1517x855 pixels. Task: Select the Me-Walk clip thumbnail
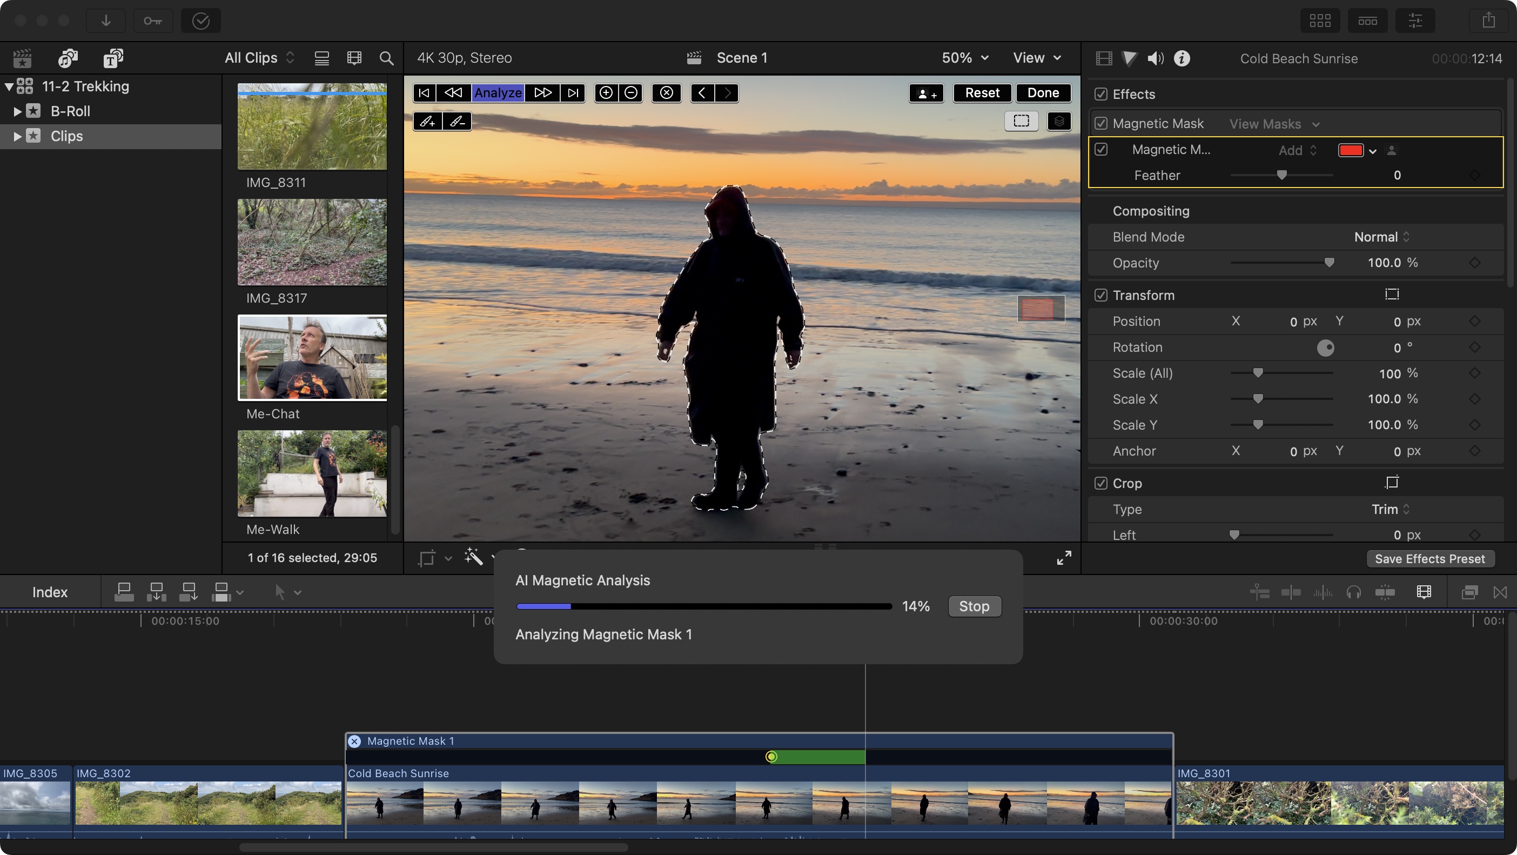point(312,473)
